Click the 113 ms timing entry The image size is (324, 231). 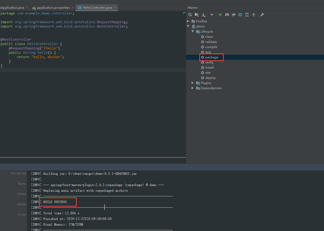point(21,215)
